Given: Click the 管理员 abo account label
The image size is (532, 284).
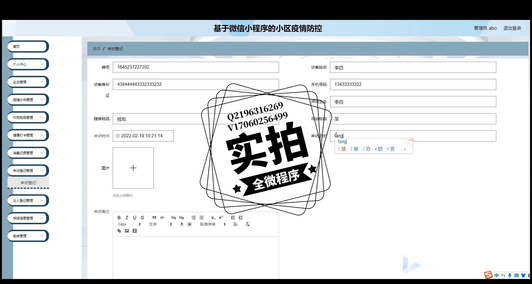Looking at the screenshot, I should pos(485,28).
